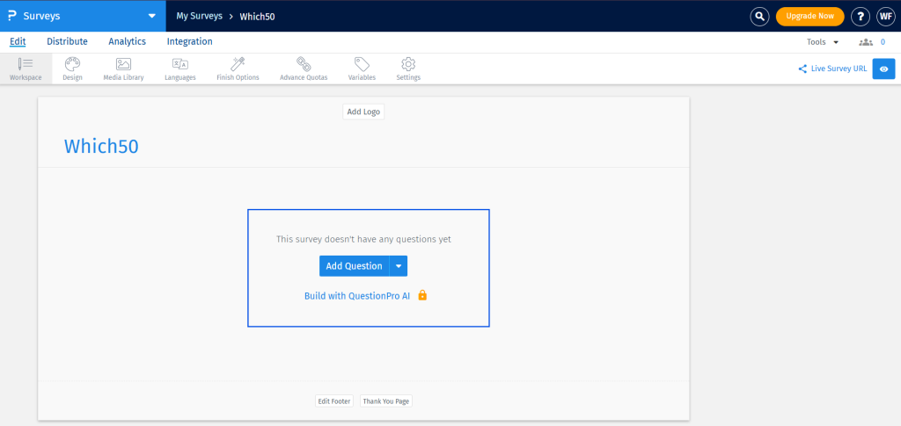Click the eye preview survey button

883,69
